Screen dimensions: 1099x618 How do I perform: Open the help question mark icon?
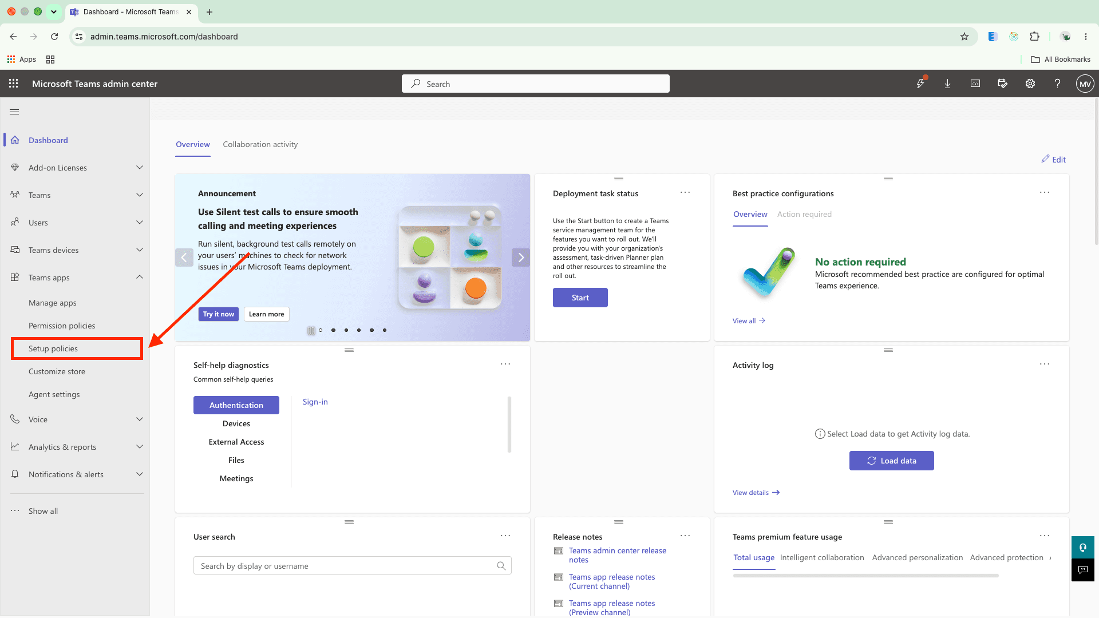1058,84
